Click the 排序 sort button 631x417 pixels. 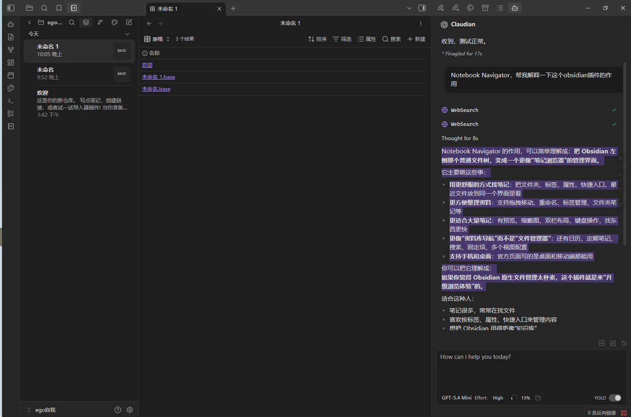317,39
